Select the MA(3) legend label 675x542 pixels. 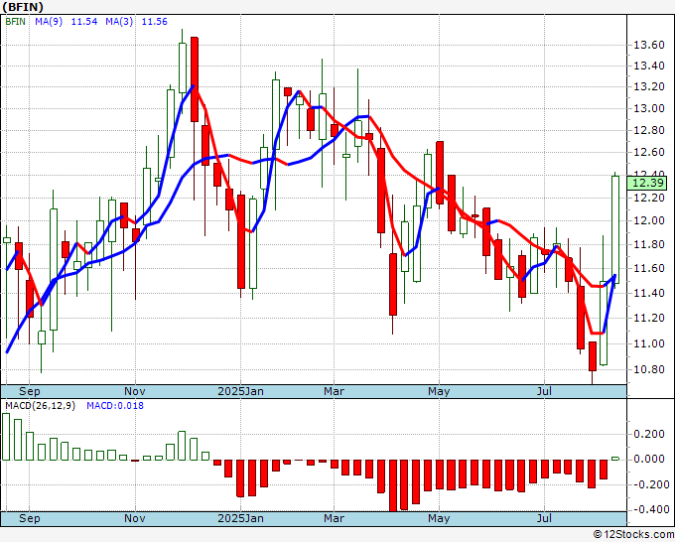119,22
